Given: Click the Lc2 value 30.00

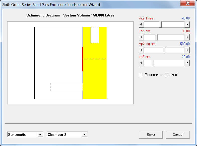Looking at the screenshot, I should pyautogui.click(x=186, y=31).
